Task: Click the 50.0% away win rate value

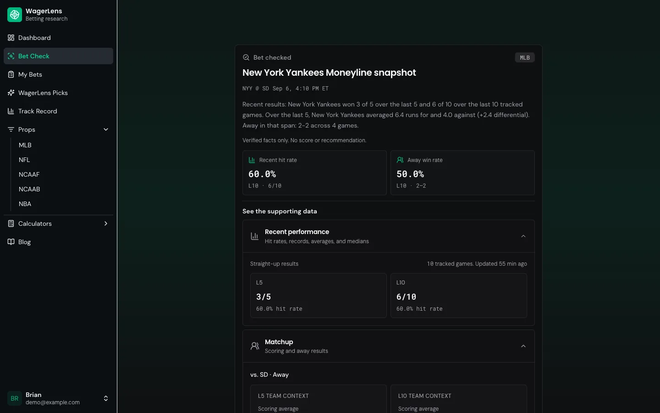Action: click(410, 174)
